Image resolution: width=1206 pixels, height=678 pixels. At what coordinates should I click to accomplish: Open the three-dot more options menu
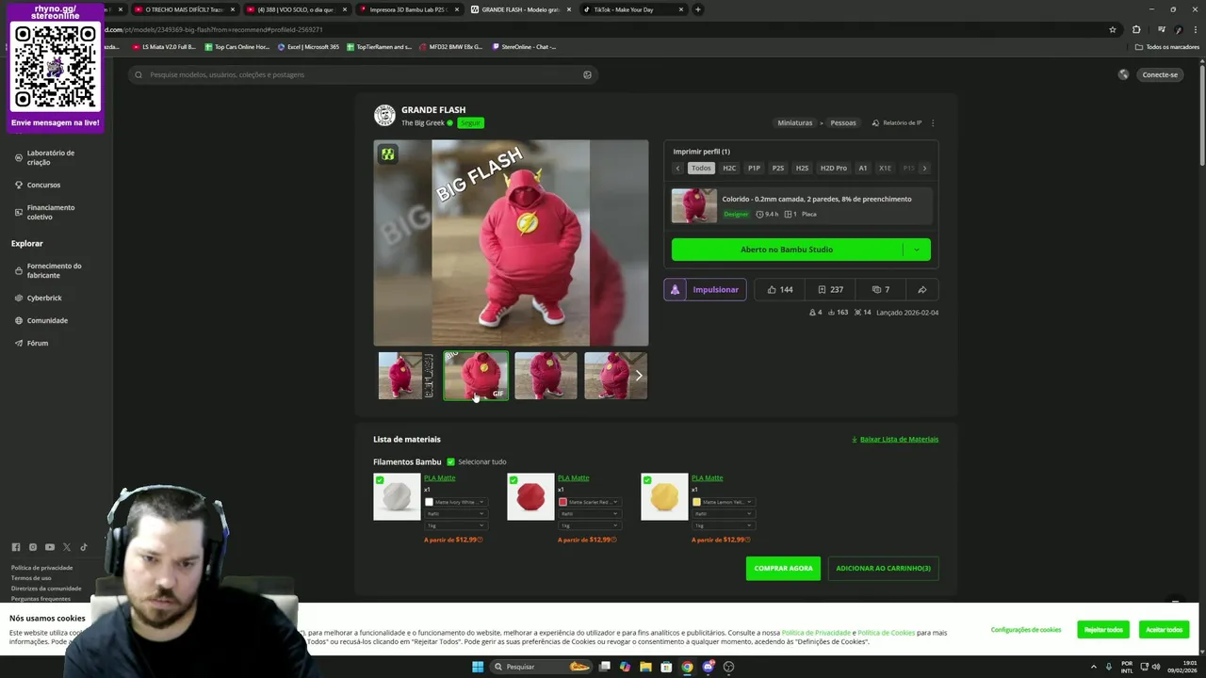[933, 122]
